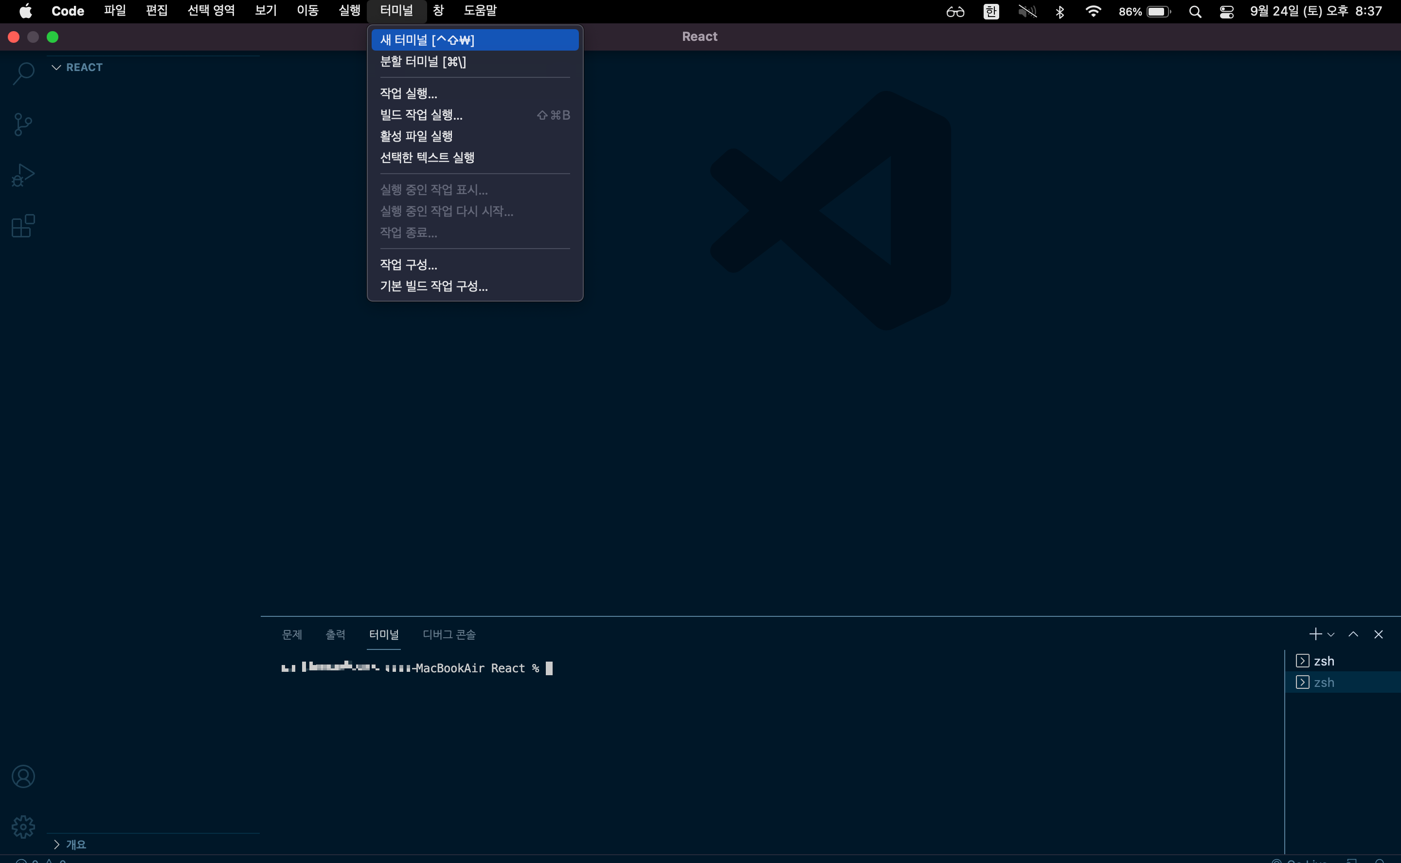Viewport: 1401px width, 863px height.
Task: Open the Source Control view
Action: (x=23, y=125)
